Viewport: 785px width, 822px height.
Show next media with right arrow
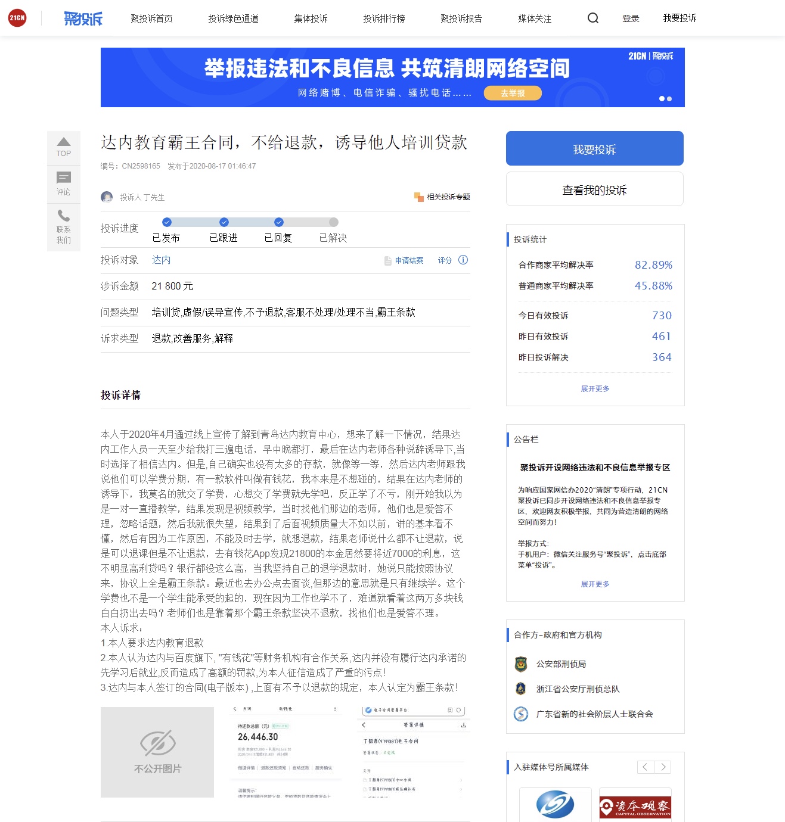point(663,767)
